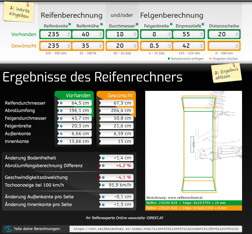This screenshot has width=252, height=234.
Task: Click info icon in Reifendurchmesser row
Action: (61, 103)
